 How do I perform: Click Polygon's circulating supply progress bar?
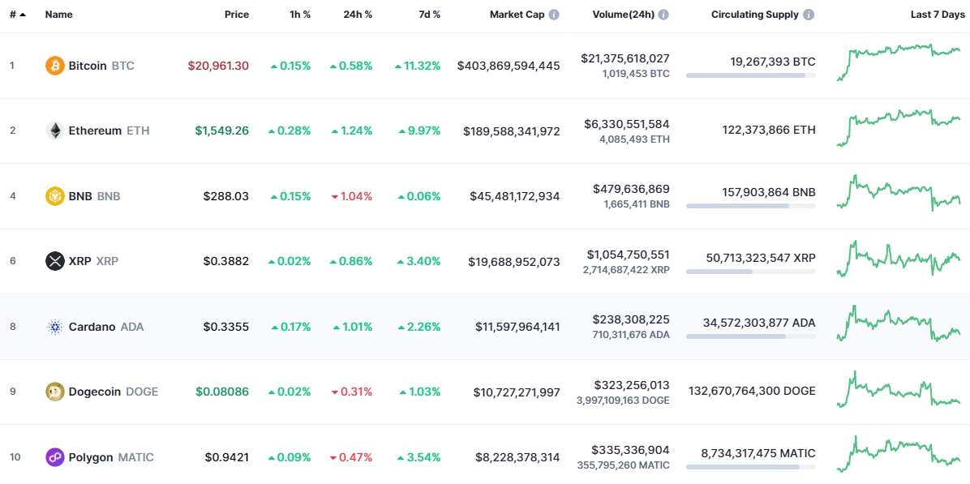750,467
